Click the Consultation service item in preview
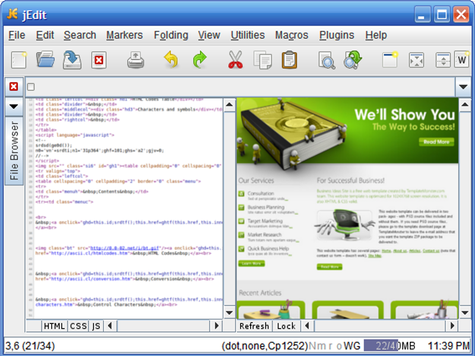The width and height of the screenshot is (475, 356). click(x=261, y=193)
